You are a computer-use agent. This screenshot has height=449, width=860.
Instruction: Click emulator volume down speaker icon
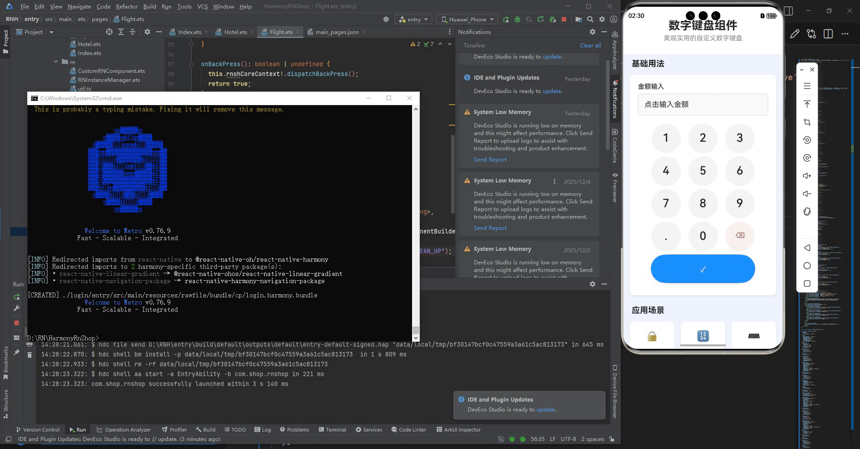(807, 194)
